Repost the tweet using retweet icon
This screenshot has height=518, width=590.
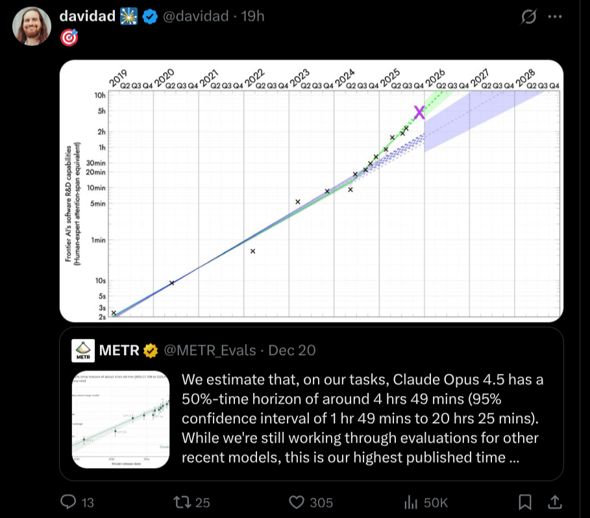pos(185,502)
